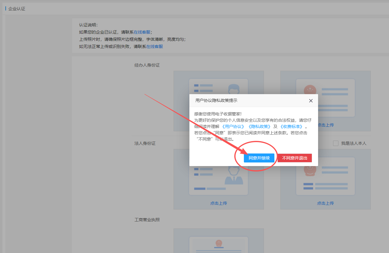Click the 企业认证 page header title
The image size is (389, 253).
pos(17,9)
